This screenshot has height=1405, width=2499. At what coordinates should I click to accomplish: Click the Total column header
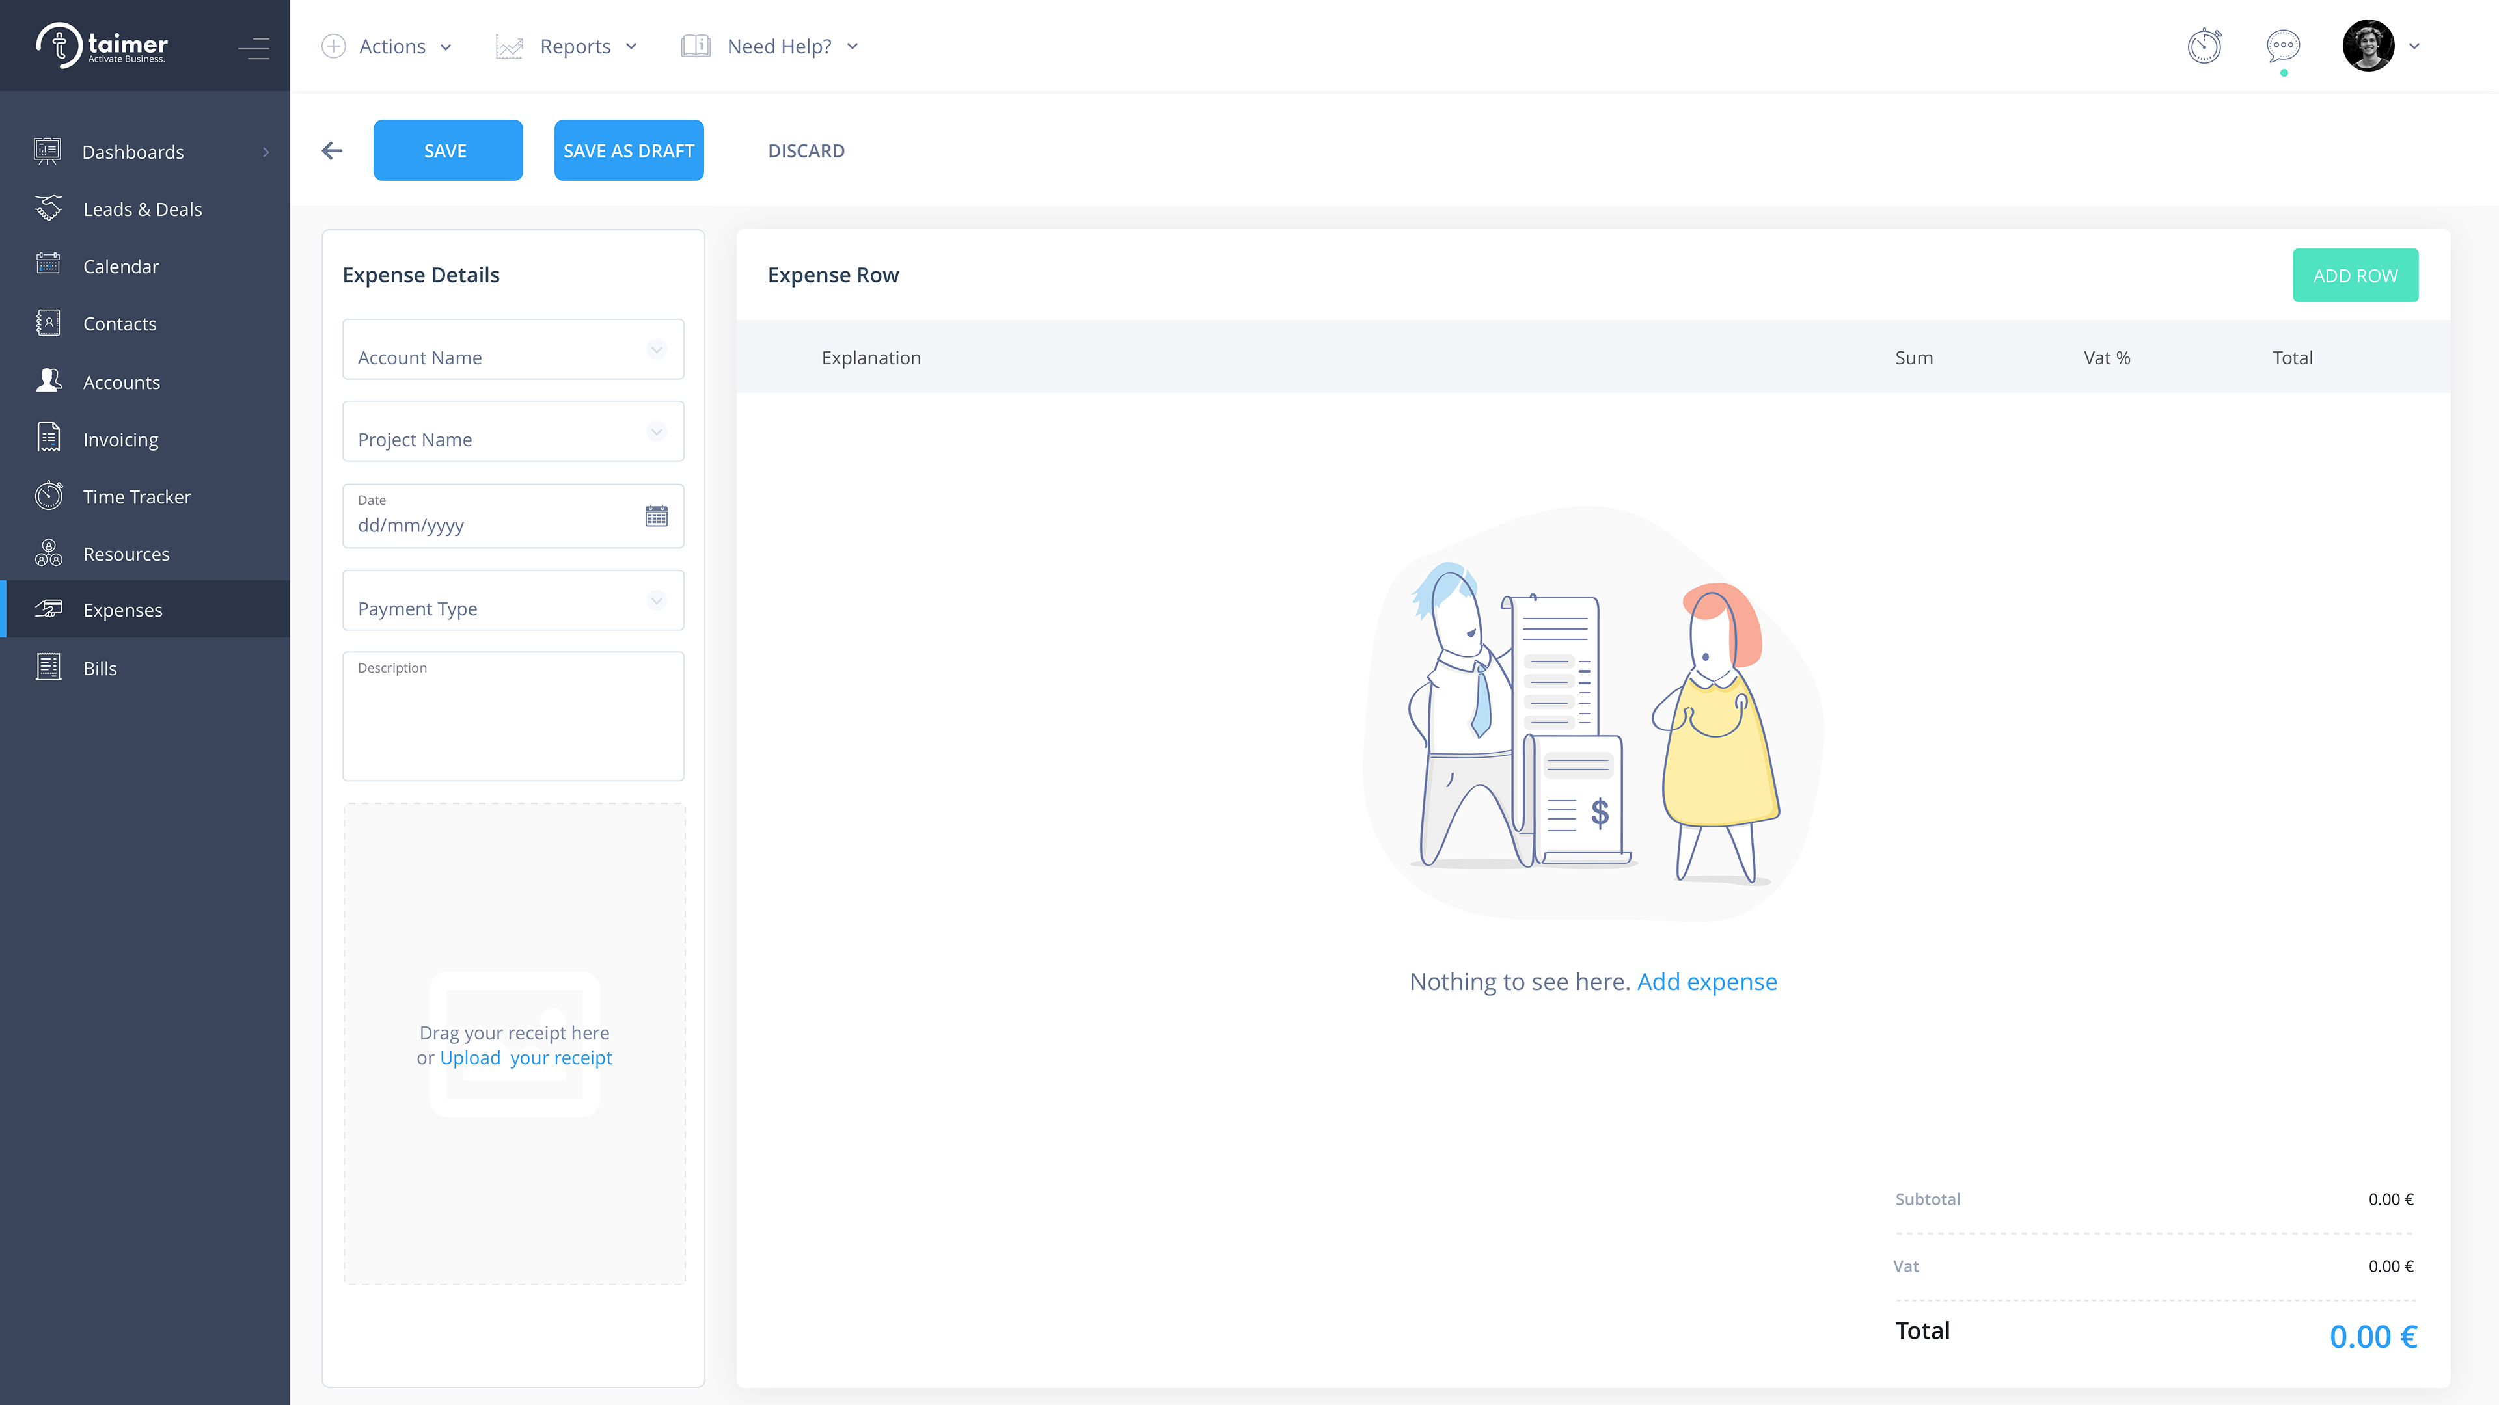point(2292,357)
